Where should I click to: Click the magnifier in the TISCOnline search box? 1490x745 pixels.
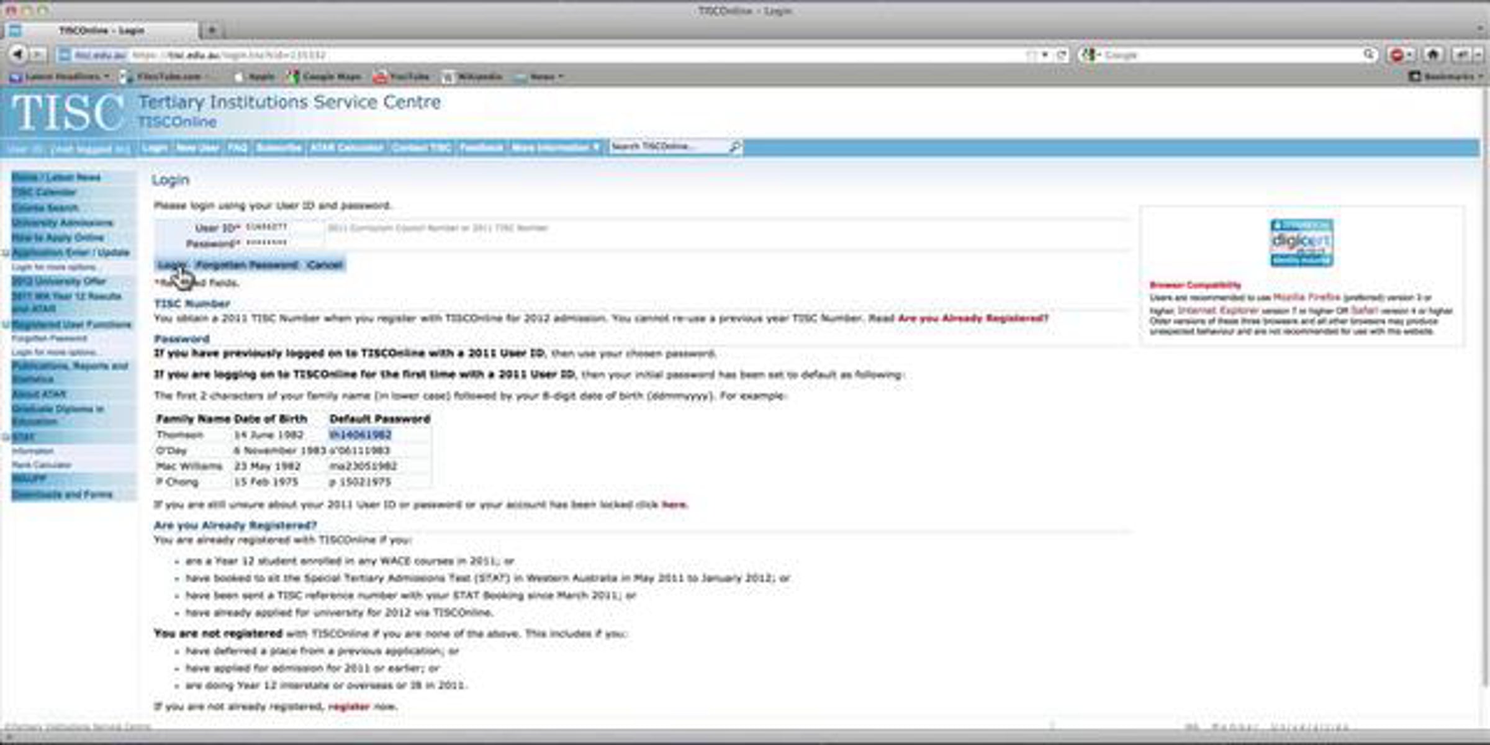pos(734,147)
